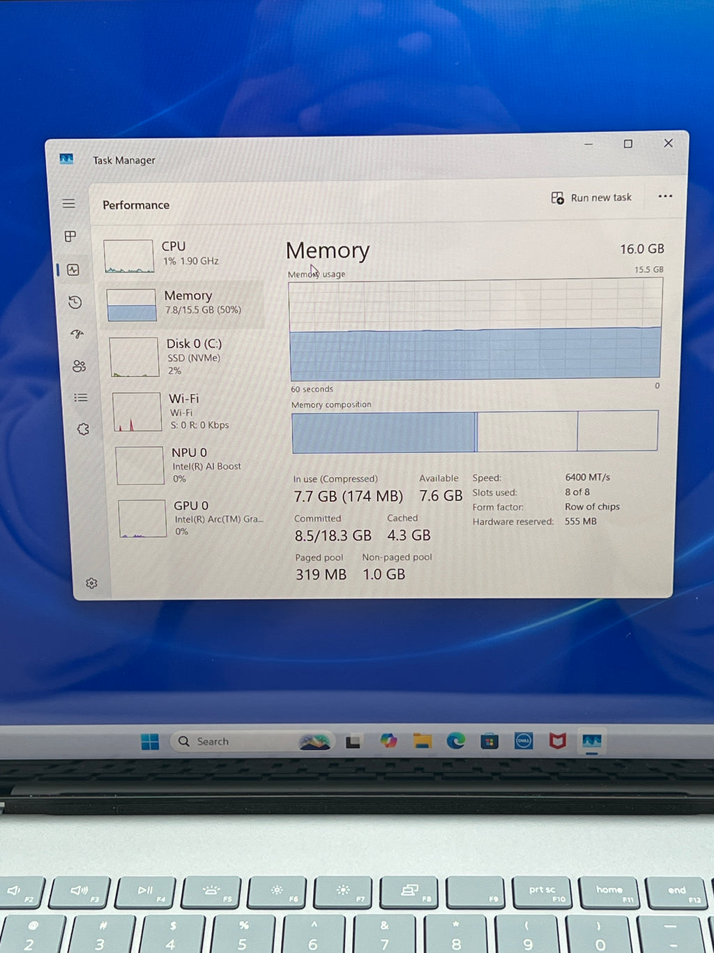Open the Processes page icon in sidebar

pos(70,236)
